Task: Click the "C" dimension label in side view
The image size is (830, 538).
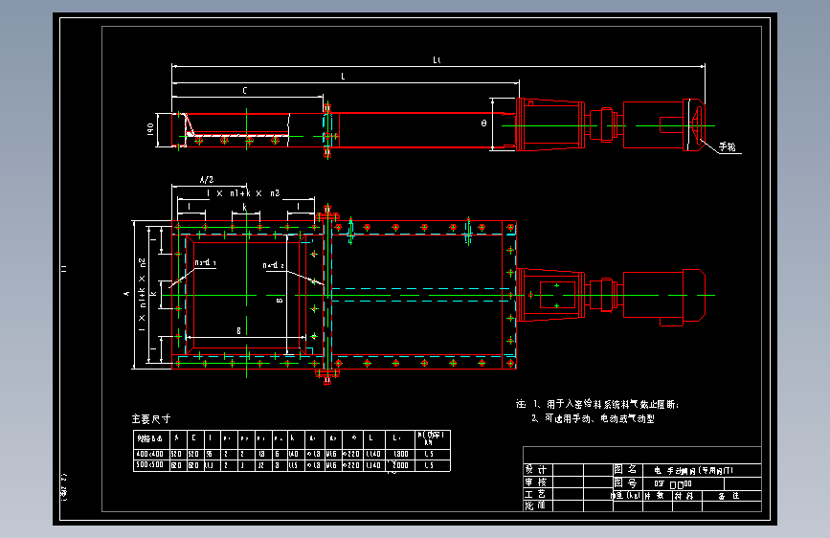Action: 245,91
